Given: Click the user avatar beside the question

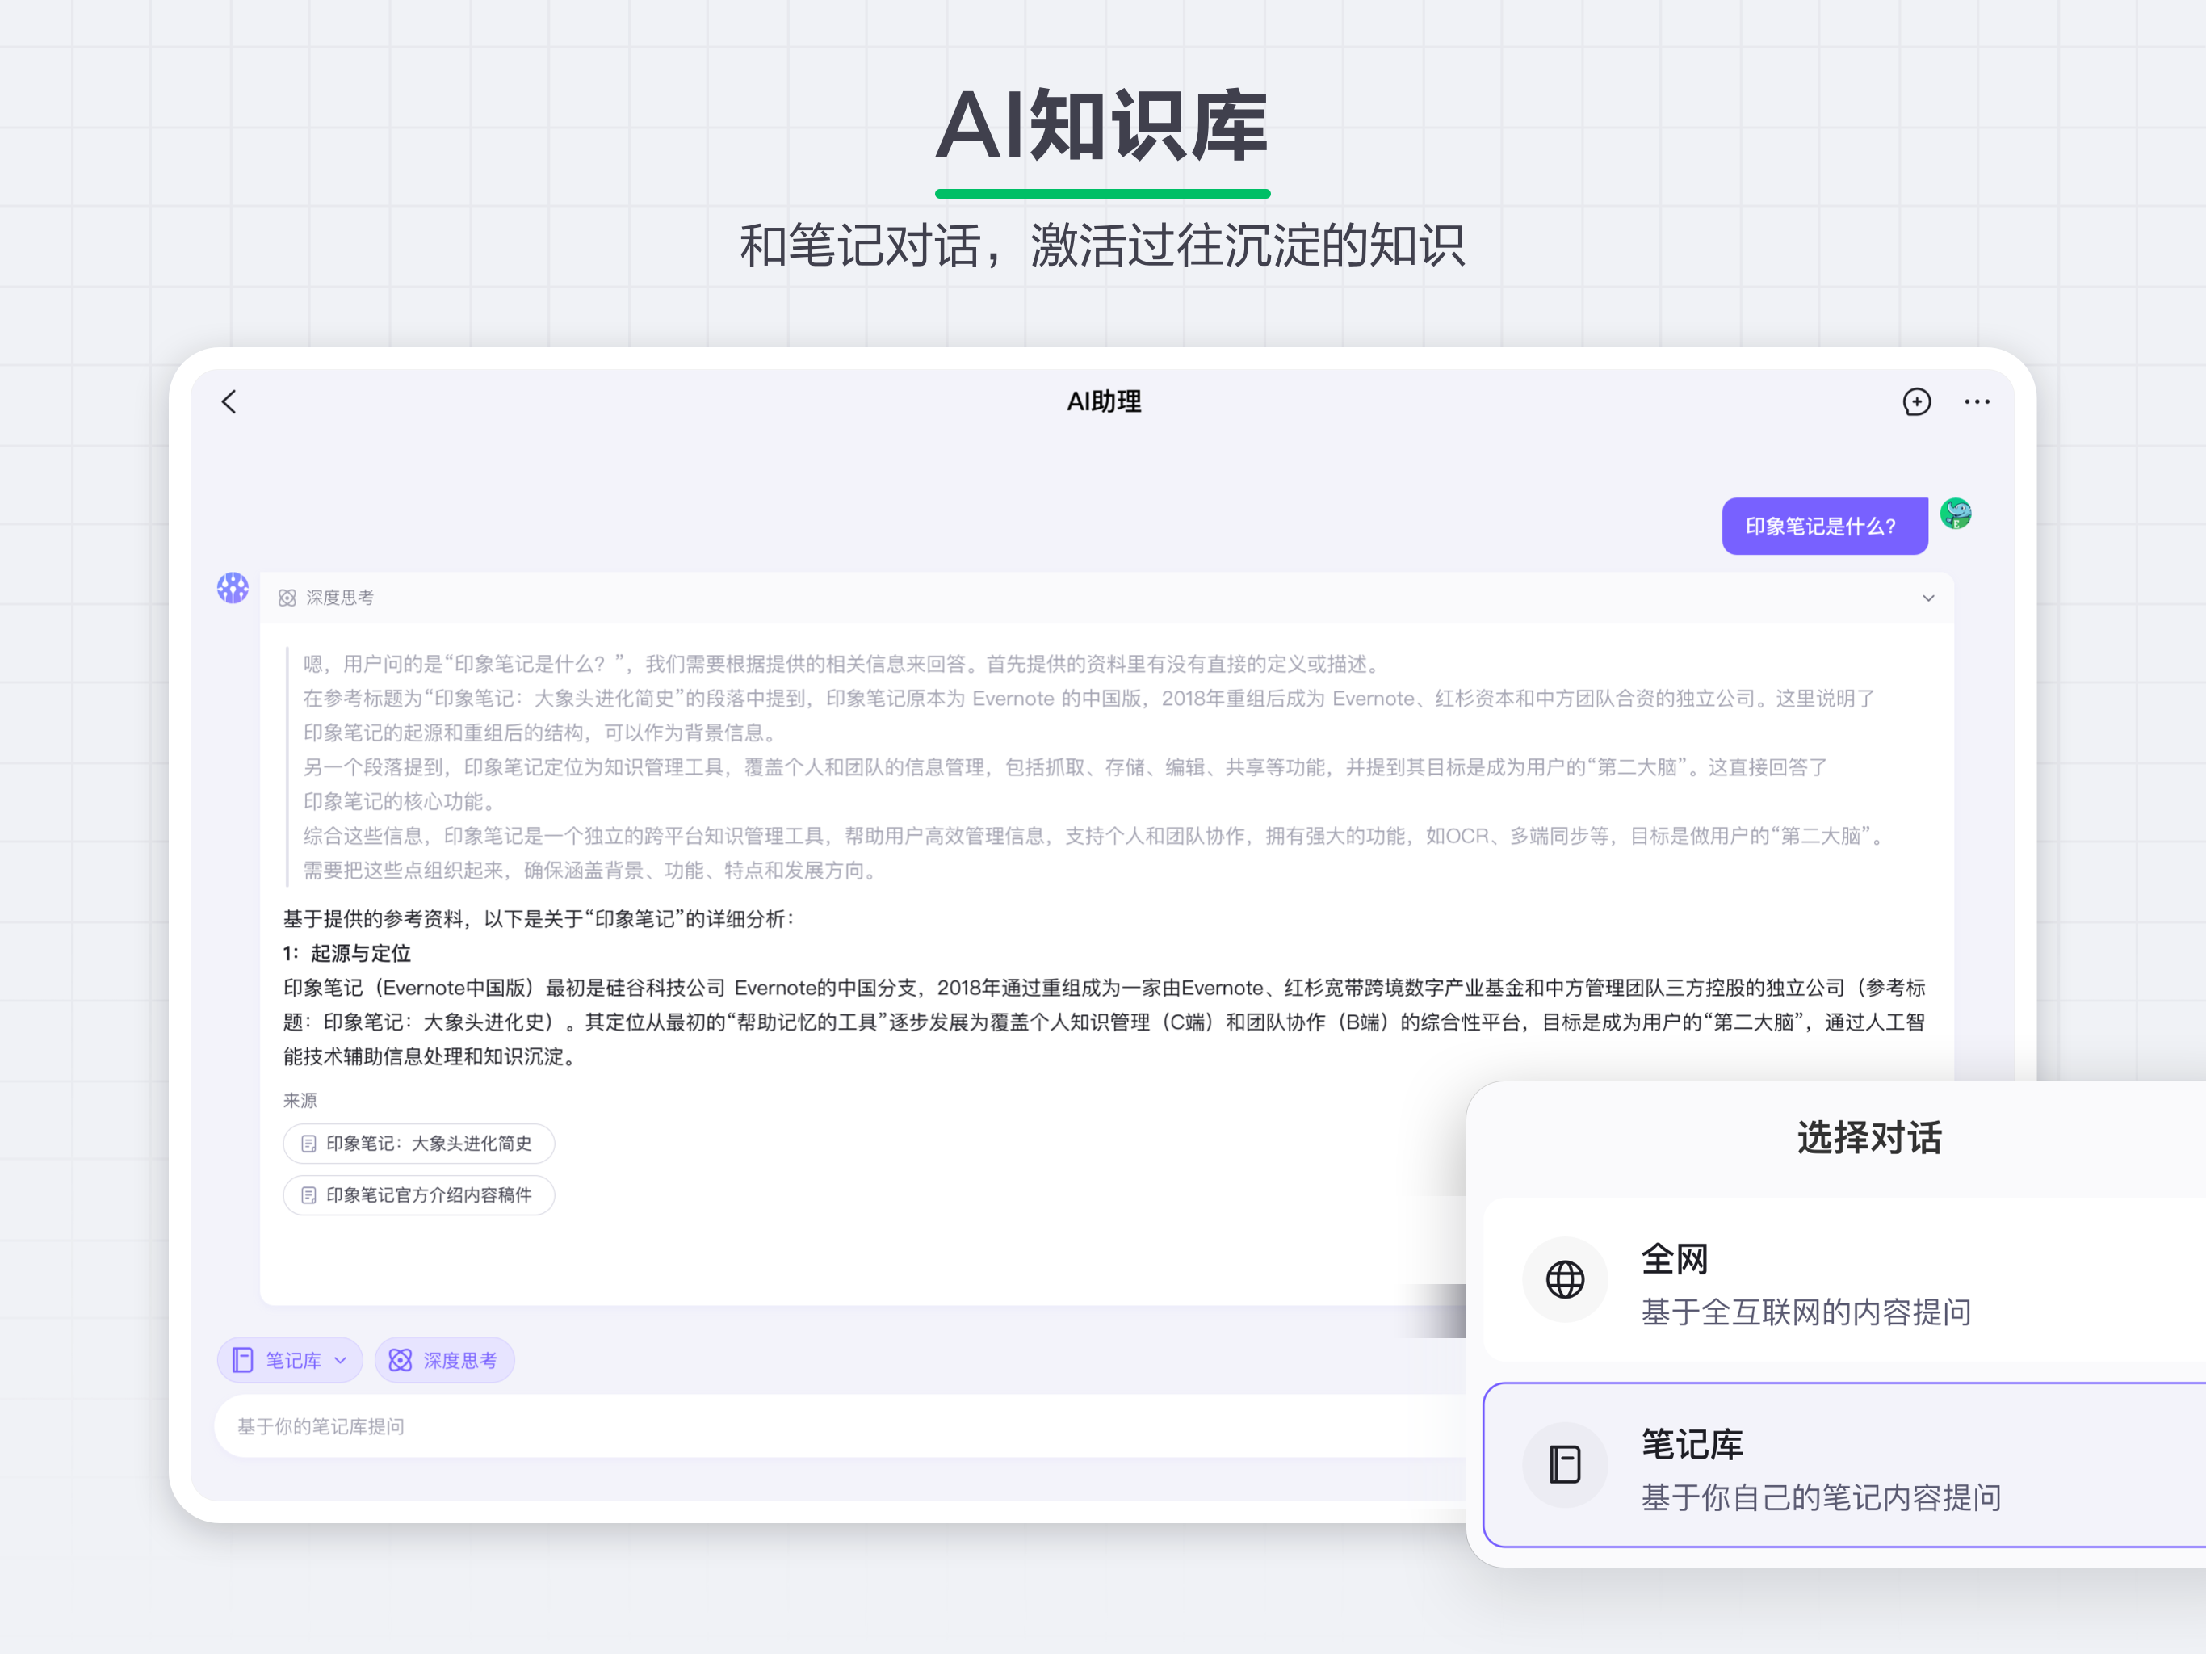Looking at the screenshot, I should pos(1955,514).
